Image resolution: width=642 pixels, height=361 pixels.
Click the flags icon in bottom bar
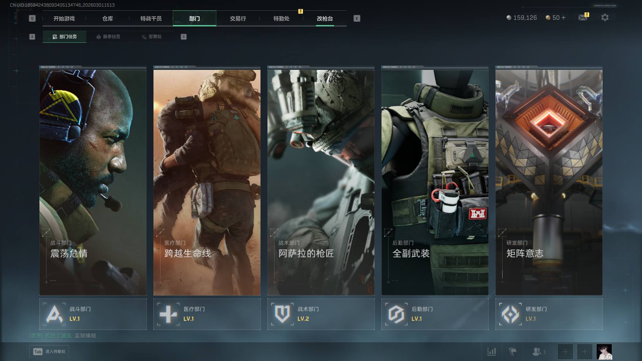pyautogui.click(x=512, y=352)
